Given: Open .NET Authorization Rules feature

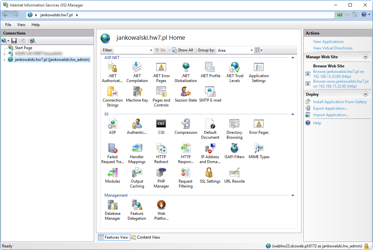Looking at the screenshot, I should click(112, 72).
